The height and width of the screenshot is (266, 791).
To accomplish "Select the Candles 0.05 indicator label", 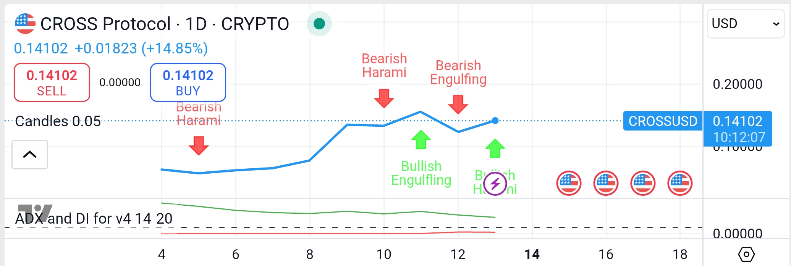I will click(58, 121).
